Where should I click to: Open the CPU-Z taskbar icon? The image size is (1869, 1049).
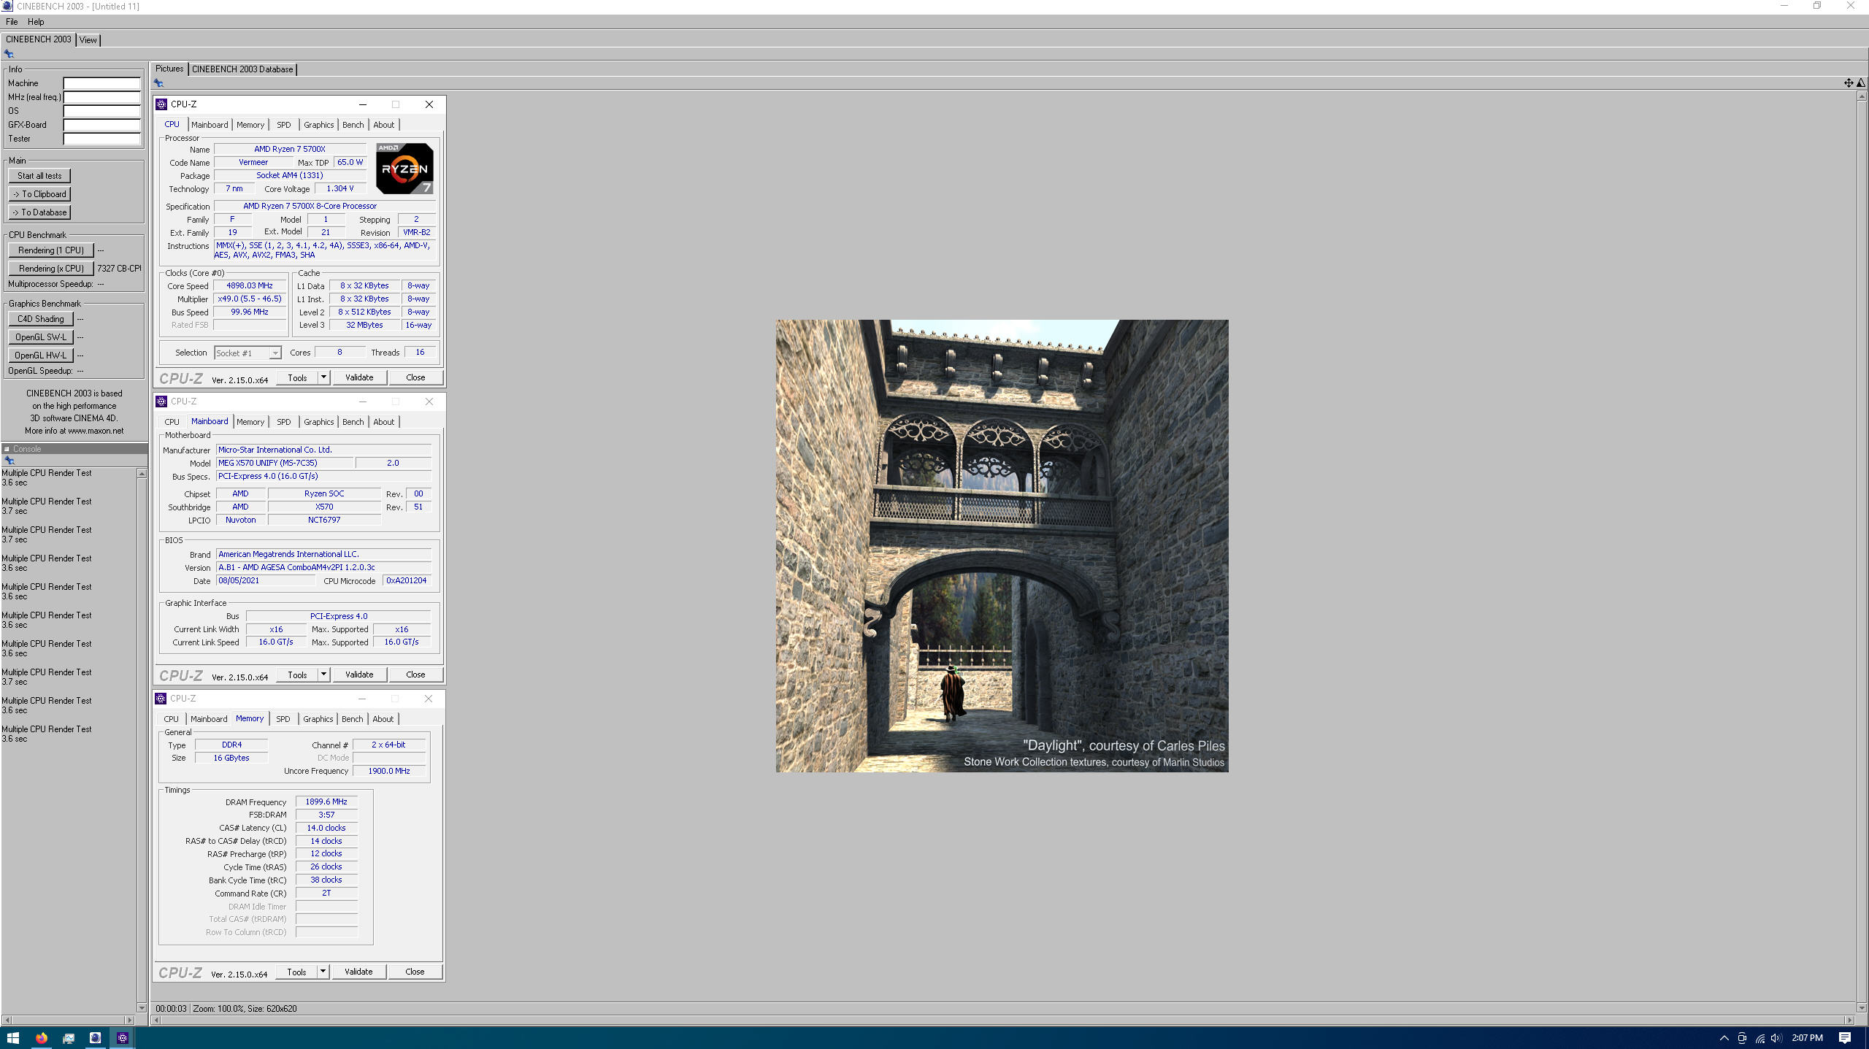[123, 1037]
